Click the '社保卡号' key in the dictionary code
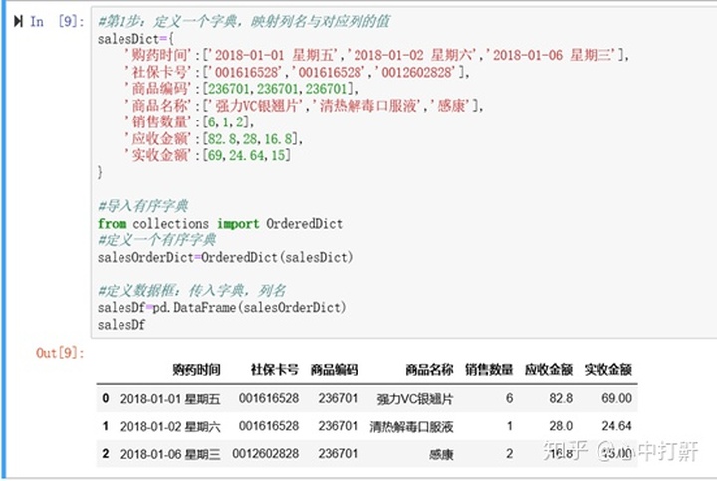This screenshot has width=717, height=481. click(158, 72)
